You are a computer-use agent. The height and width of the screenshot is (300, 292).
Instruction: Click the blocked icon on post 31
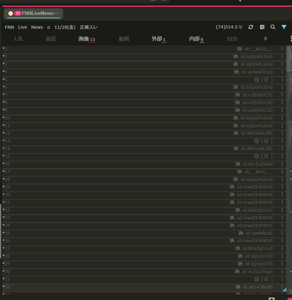pyautogui.click(x=256, y=279)
